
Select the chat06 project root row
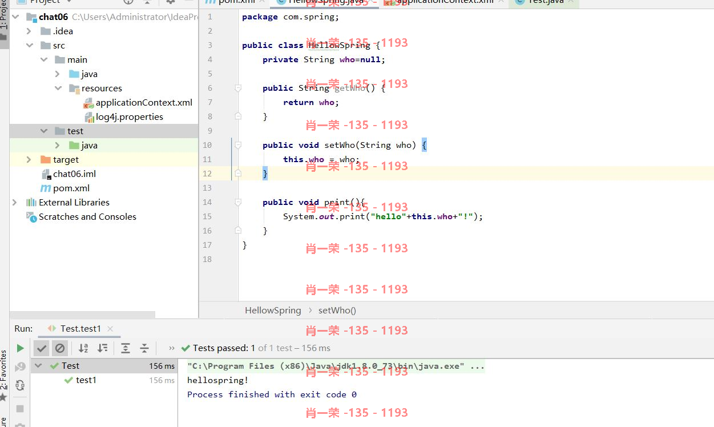[x=104, y=17]
